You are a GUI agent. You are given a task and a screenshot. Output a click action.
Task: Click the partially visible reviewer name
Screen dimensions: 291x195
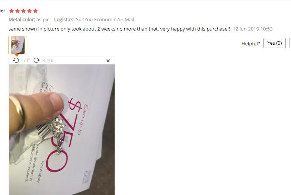pos(3,10)
